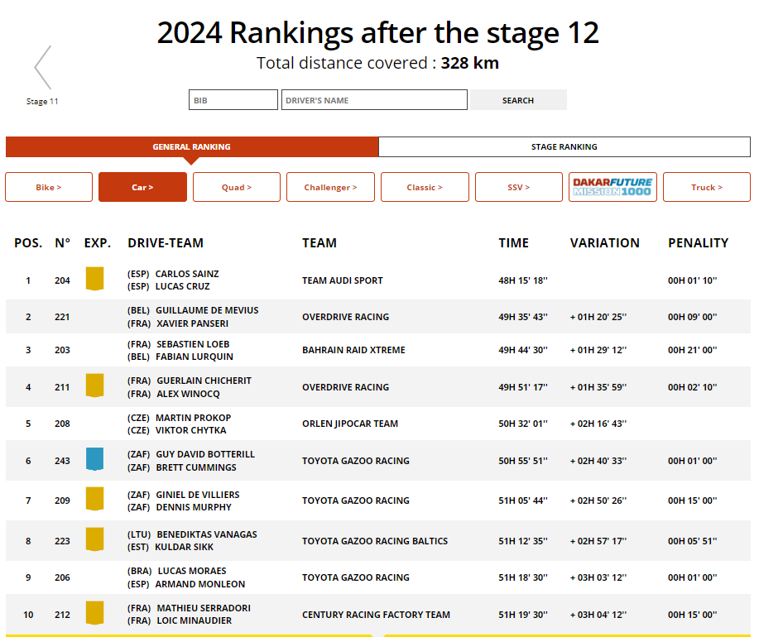This screenshot has height=637, width=759.
Task: Click co-driver name Armand Monleon
Action: click(200, 584)
